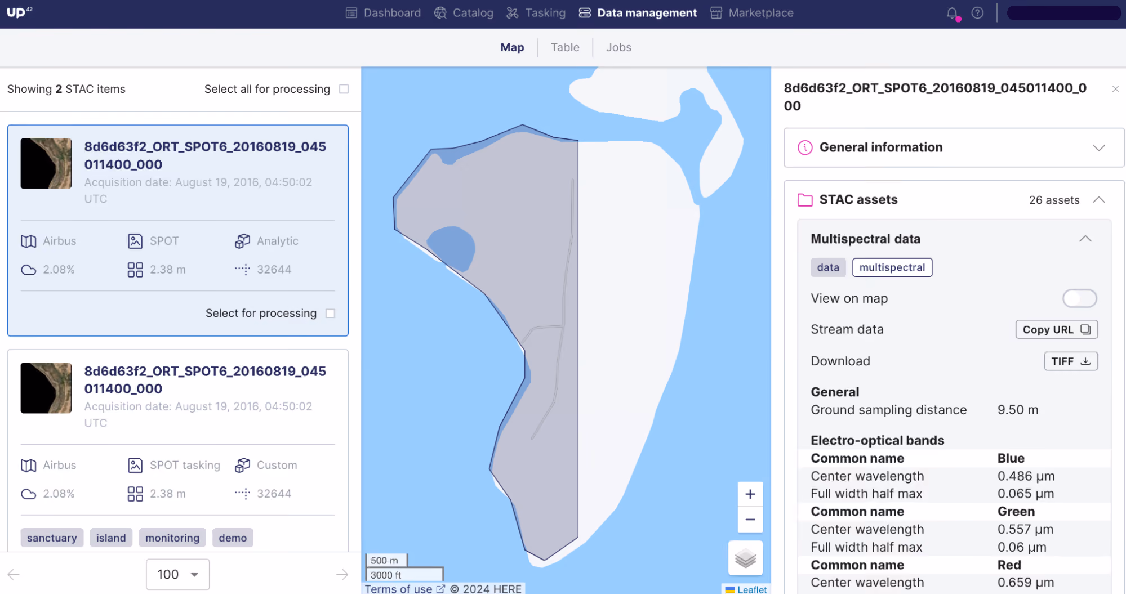The image size is (1126, 595).
Task: Click the demo tag
Action: [233, 538]
